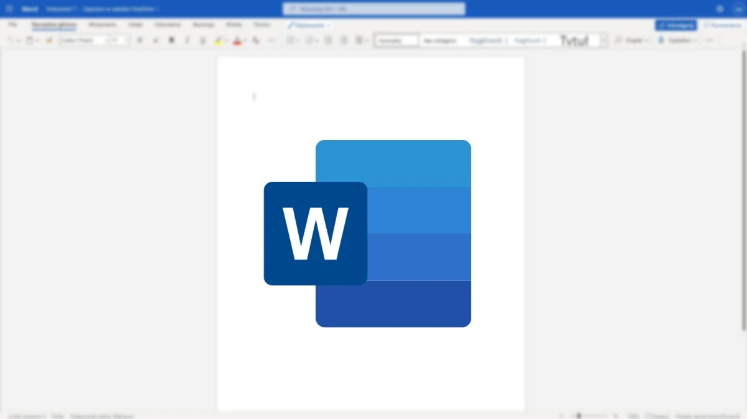
Task: Click the numbered list icon
Action: [x=310, y=40]
